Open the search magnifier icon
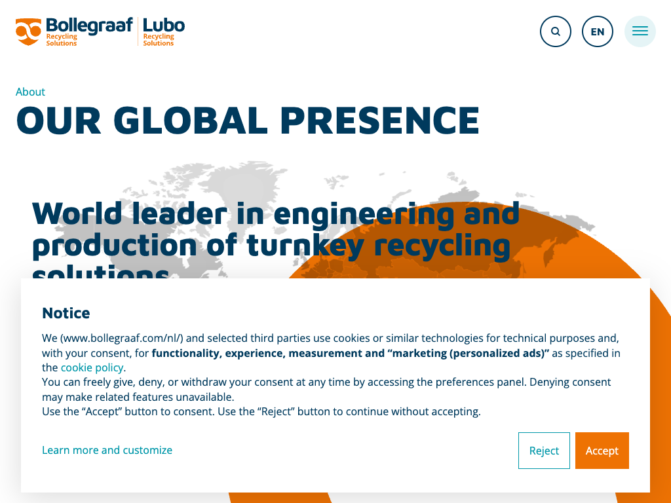The image size is (671, 503). point(555,31)
